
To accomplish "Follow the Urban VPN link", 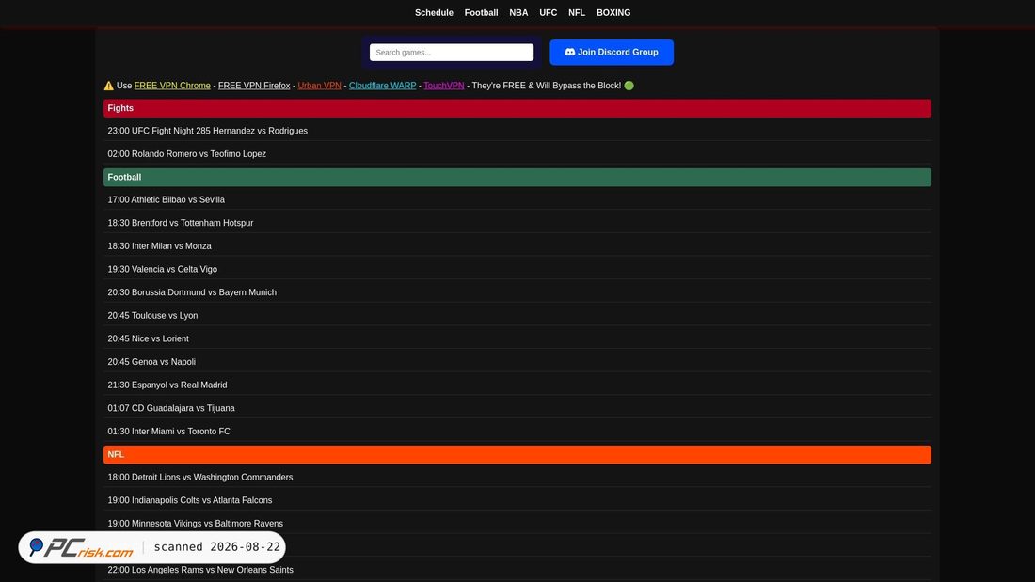I will click(x=320, y=86).
